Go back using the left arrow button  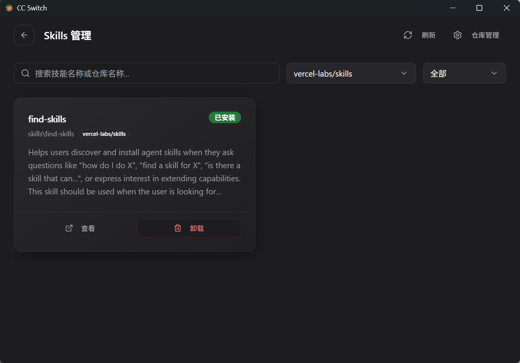pyautogui.click(x=24, y=35)
